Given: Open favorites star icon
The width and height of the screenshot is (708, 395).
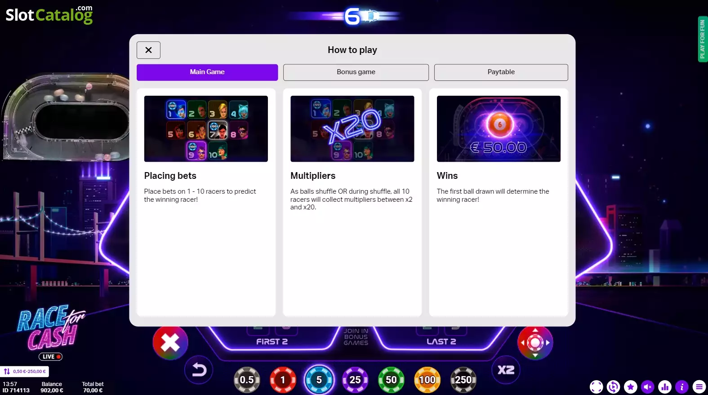Looking at the screenshot, I should coord(631,386).
